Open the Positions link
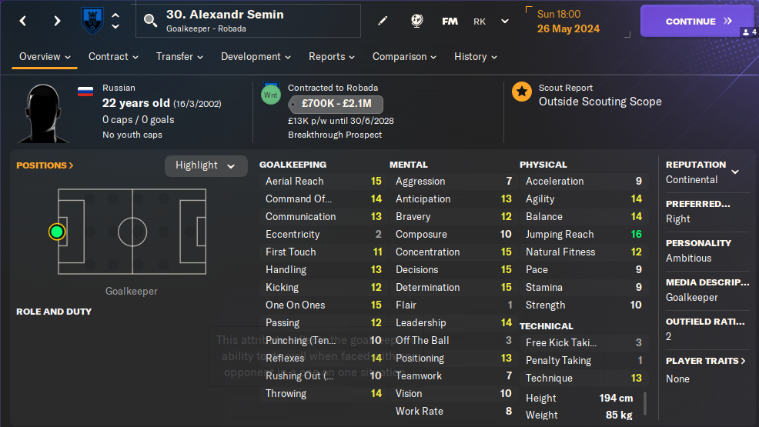 point(45,165)
